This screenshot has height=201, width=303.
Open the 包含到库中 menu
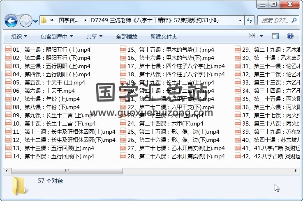point(57,36)
